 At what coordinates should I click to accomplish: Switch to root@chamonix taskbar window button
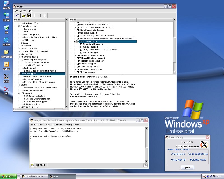[x=33, y=176]
